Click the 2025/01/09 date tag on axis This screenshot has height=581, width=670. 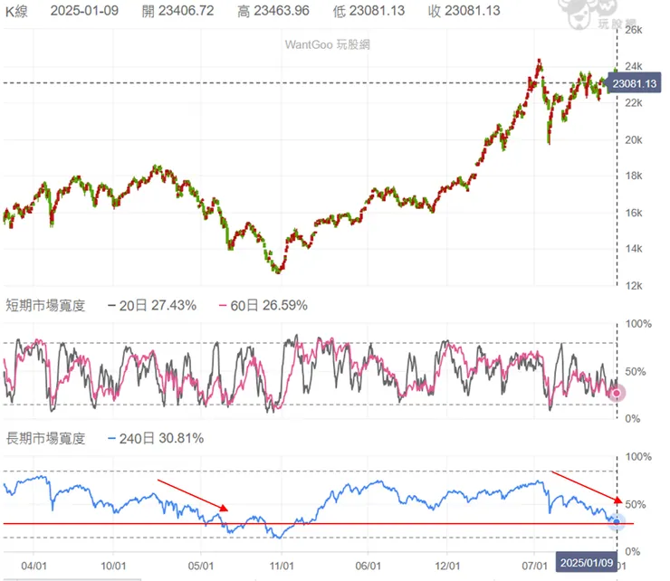585,562
